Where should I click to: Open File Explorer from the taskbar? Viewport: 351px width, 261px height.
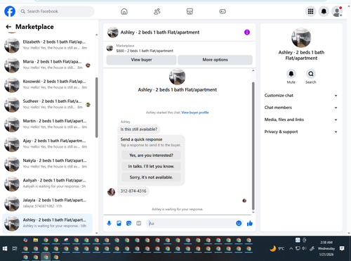pyautogui.click(x=36, y=240)
